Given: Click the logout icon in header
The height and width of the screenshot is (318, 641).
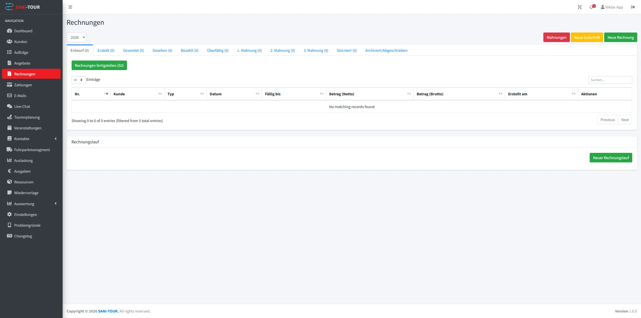Looking at the screenshot, I should pos(633,7).
